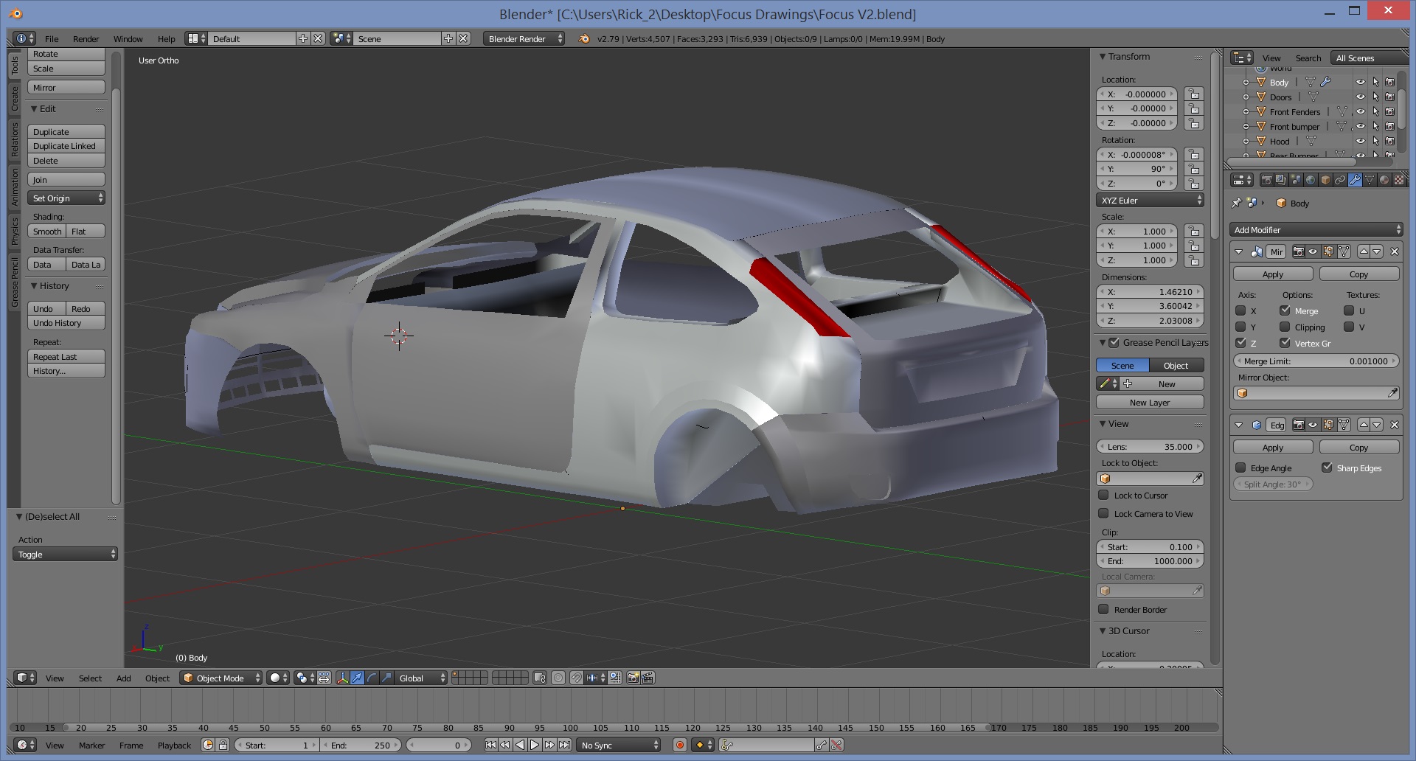Open the Modifiers wrench properties tab
Viewport: 1416px width, 761px height.
(1355, 180)
